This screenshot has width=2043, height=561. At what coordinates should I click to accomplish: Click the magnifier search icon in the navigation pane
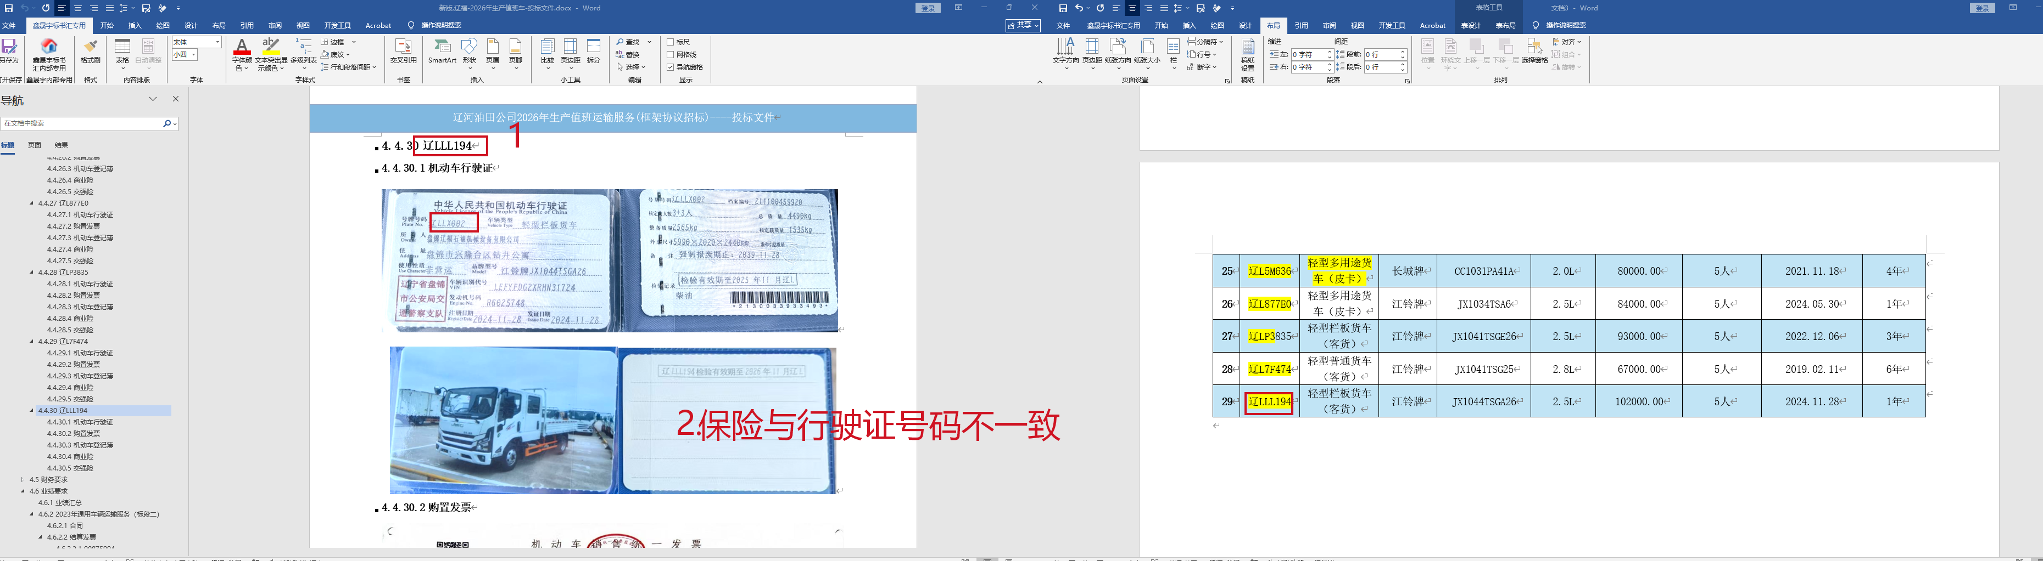coord(166,123)
